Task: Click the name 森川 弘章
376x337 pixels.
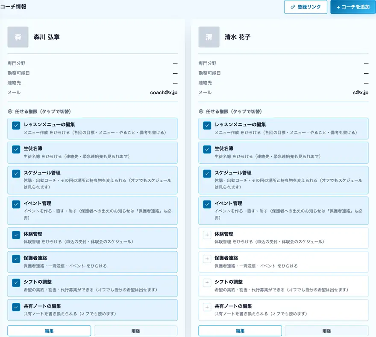Action: (47, 37)
